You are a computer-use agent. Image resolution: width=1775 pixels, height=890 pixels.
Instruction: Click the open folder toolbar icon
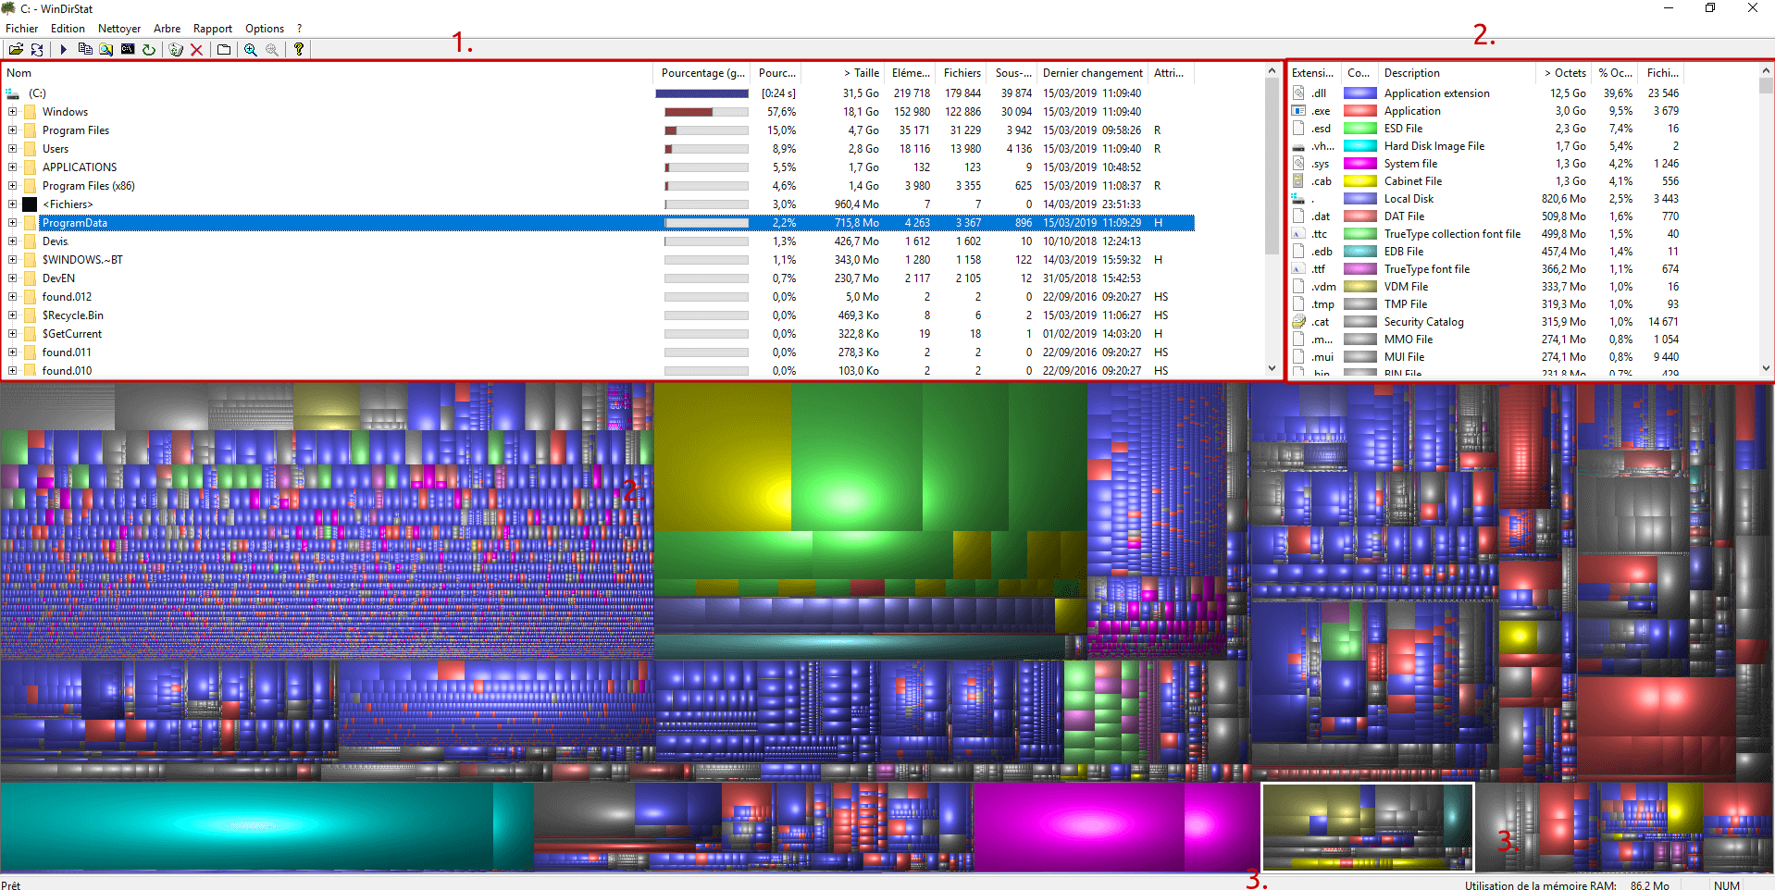tap(16, 50)
